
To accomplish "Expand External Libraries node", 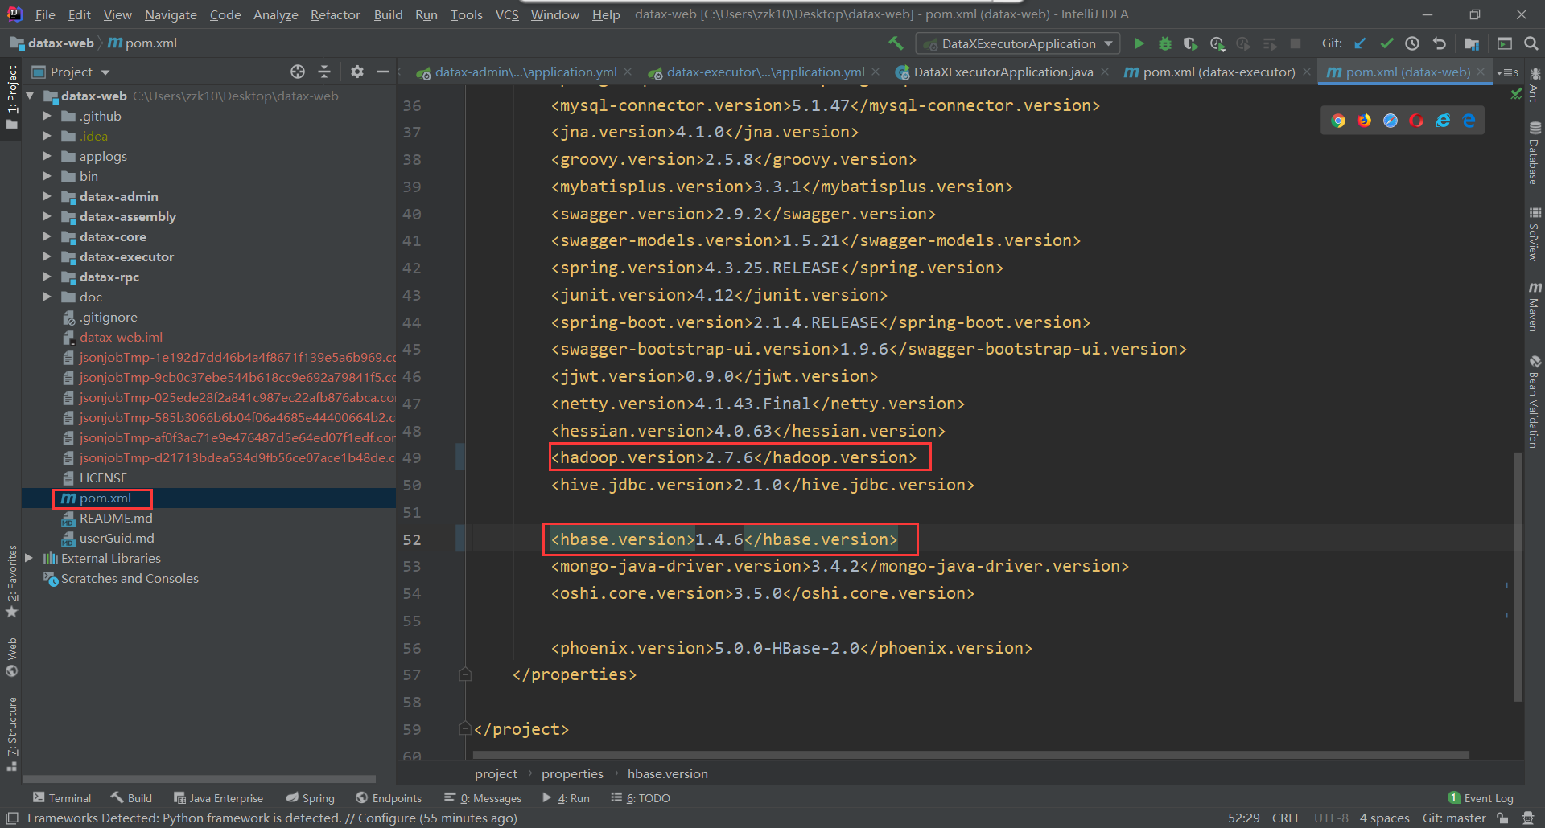I will pyautogui.click(x=29, y=558).
